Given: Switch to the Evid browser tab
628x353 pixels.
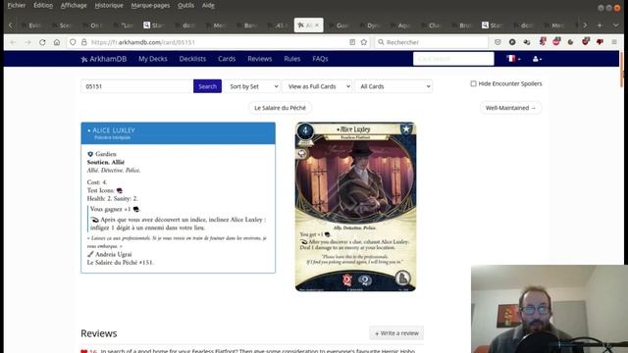Looking at the screenshot, I should 31,25.
